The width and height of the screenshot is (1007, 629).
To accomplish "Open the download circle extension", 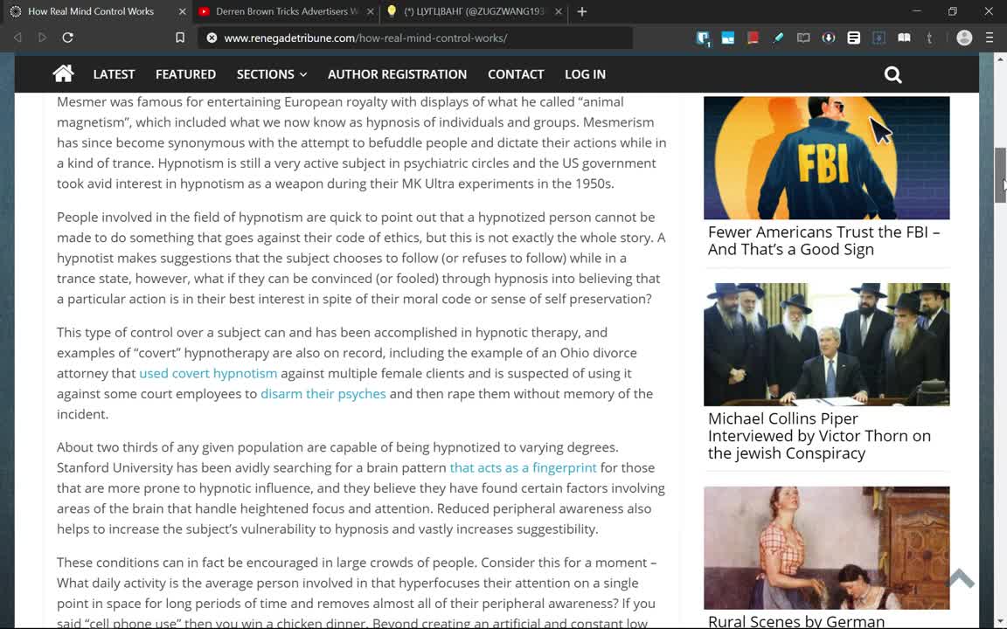I will tap(829, 38).
